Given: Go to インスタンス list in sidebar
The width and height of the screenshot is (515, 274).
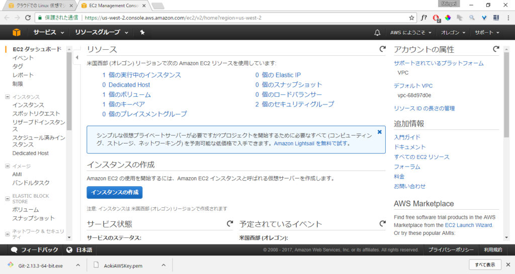Looking at the screenshot, I should coord(28,105).
